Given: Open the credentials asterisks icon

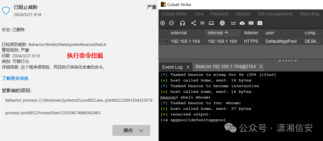Looking at the screenshot, I should pyautogui.click(x=233, y=23).
